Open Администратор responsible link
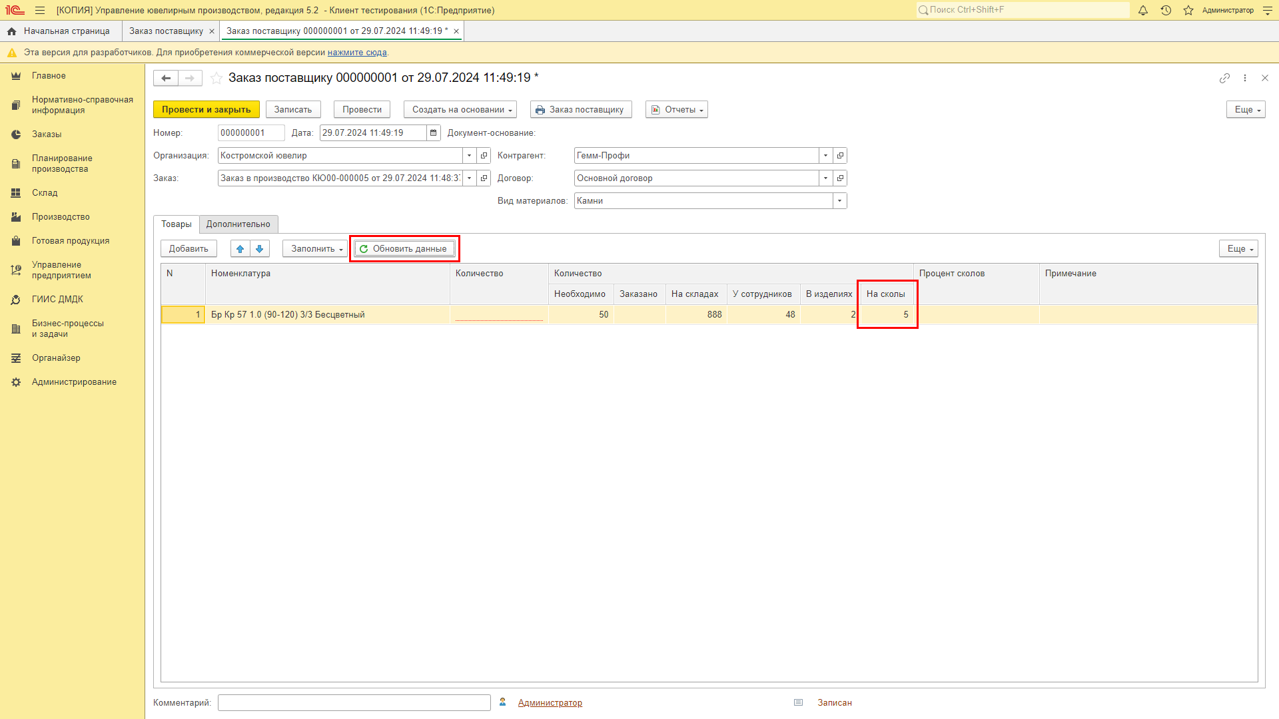The height and width of the screenshot is (719, 1279). (550, 703)
